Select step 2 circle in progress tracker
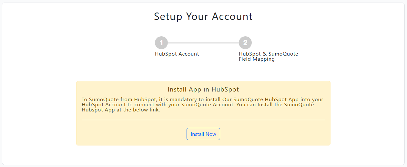 pos(245,43)
